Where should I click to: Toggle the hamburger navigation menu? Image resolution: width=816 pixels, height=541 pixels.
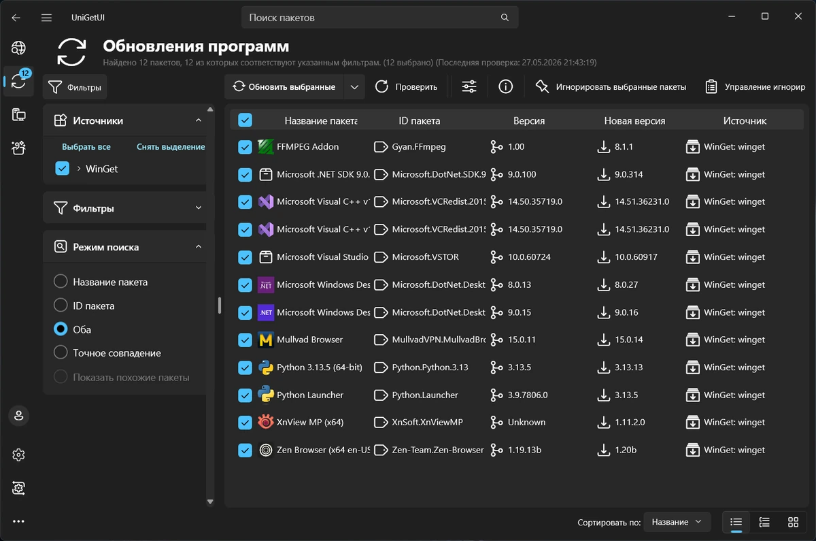46,17
